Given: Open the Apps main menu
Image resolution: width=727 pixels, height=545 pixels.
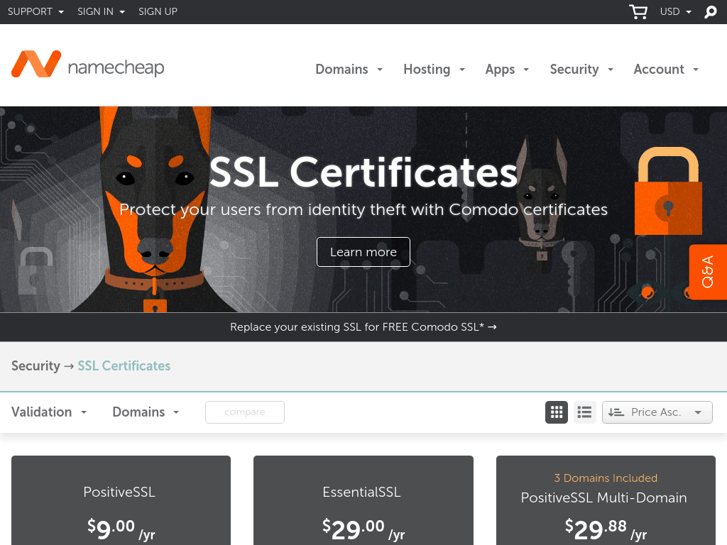Looking at the screenshot, I should pos(507,69).
